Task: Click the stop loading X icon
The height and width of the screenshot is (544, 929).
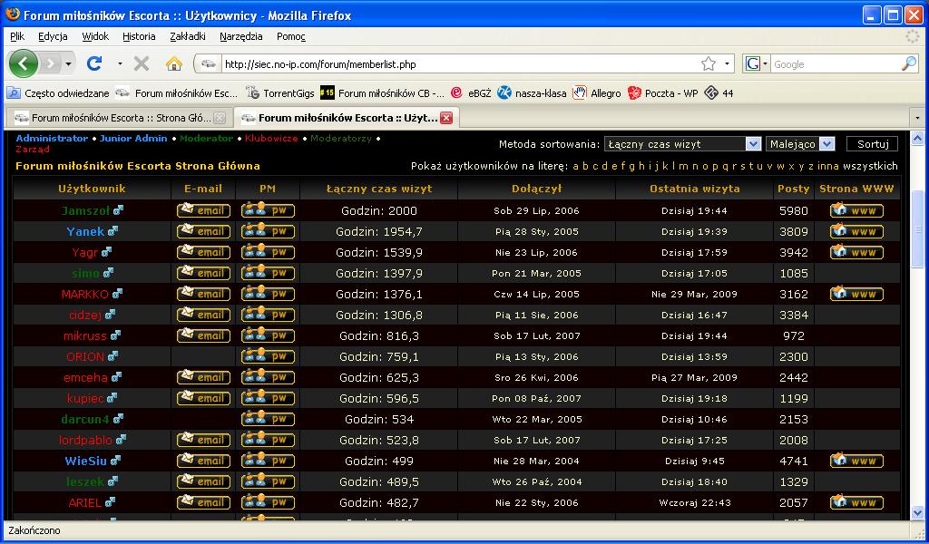Action: pos(142,63)
